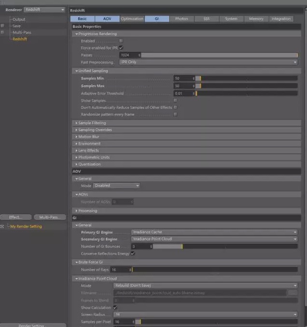
Task: Click the Passes value field
Action: [x=128, y=56]
